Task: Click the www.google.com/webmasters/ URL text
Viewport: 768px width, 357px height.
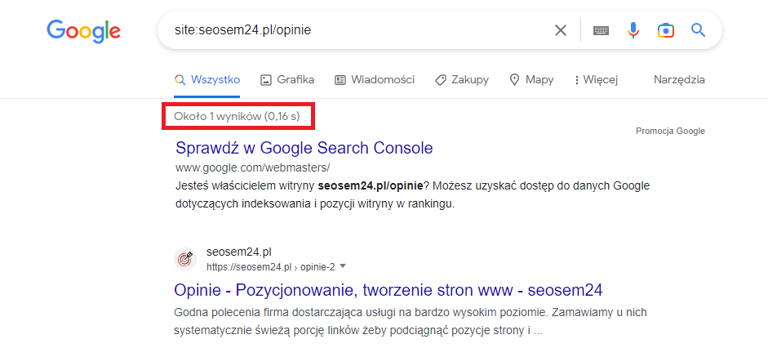Action: pos(252,167)
